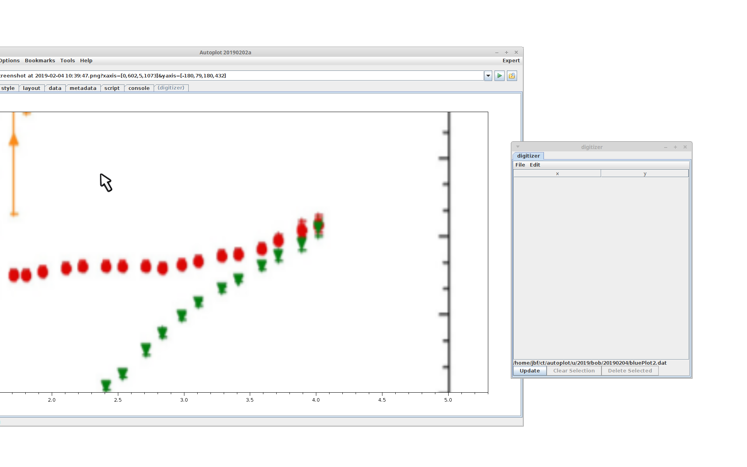Open the File menu in digitizer window
747x467 pixels.
[520, 165]
